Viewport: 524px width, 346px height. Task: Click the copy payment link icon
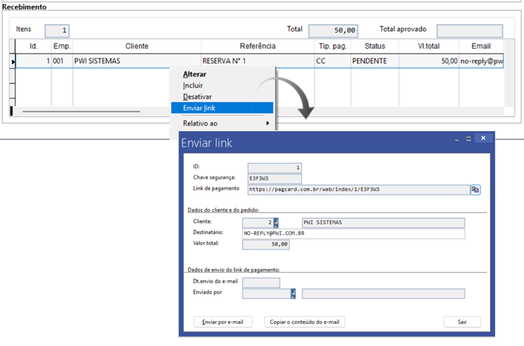pos(475,189)
